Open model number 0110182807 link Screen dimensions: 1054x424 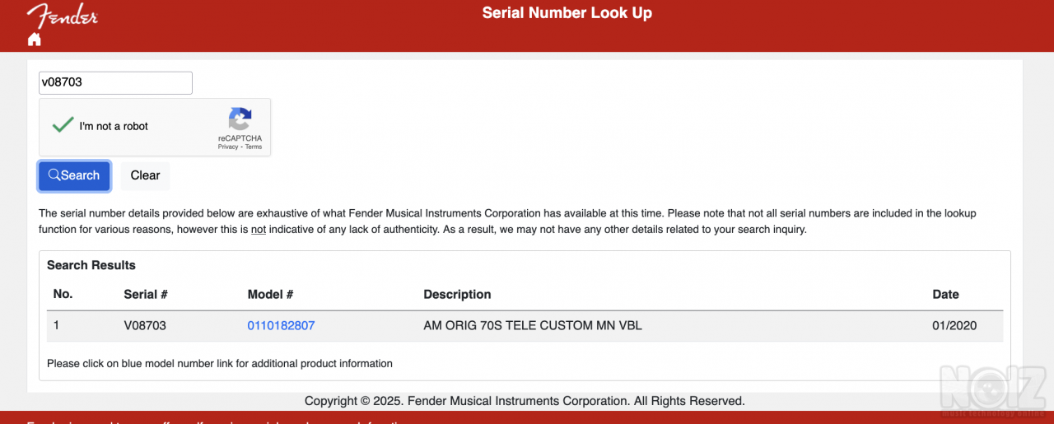point(281,325)
